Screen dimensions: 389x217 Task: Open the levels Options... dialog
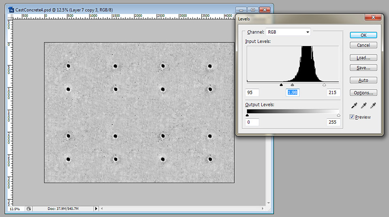(x=363, y=93)
